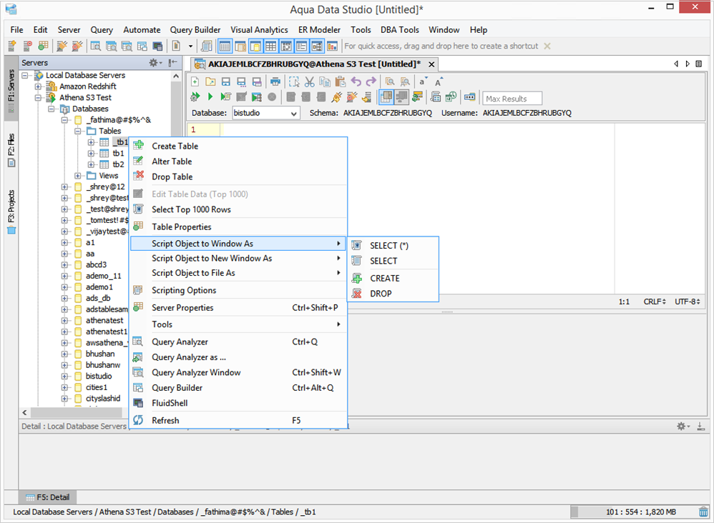Click the trash can icon in status bar
Image resolution: width=714 pixels, height=523 pixels.
point(703,512)
